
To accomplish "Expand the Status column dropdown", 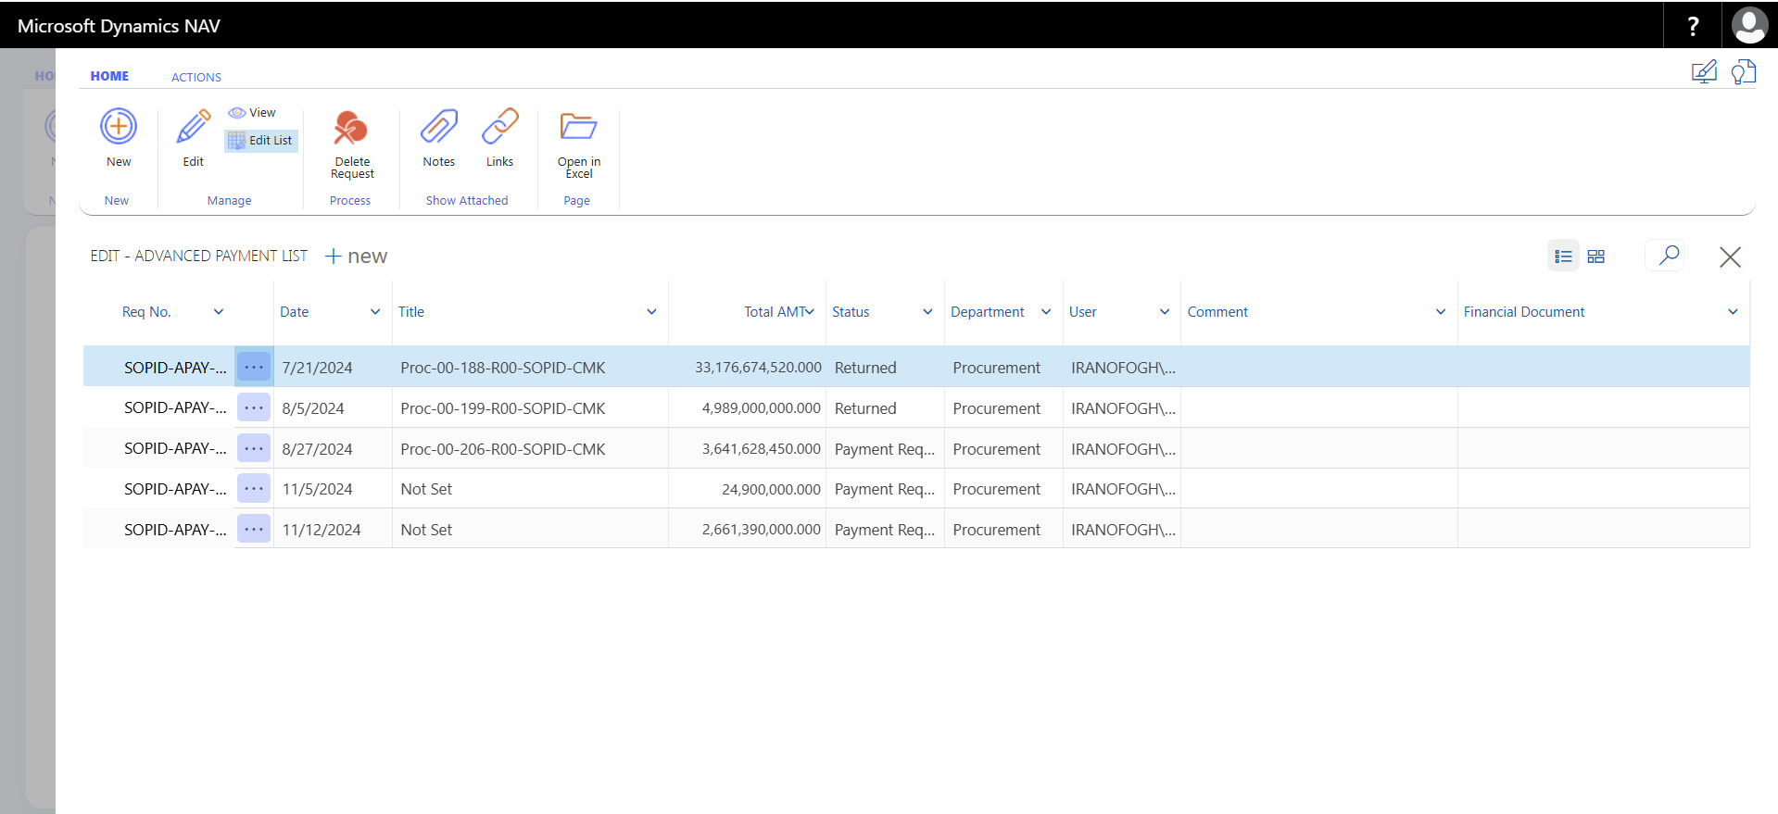I will [x=927, y=312].
